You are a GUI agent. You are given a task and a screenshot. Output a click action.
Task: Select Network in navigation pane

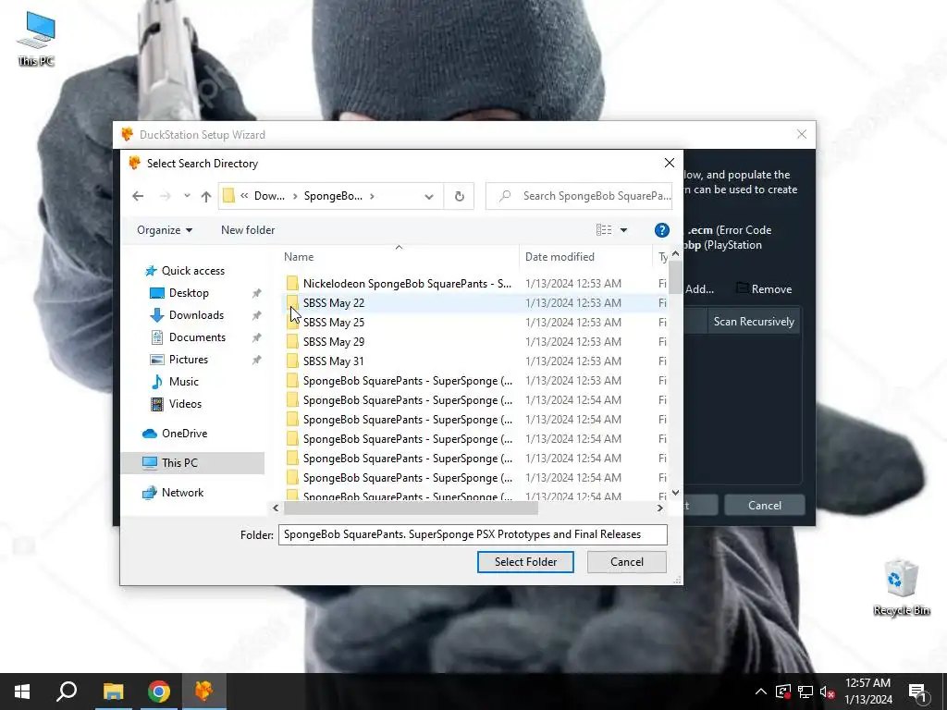click(182, 493)
